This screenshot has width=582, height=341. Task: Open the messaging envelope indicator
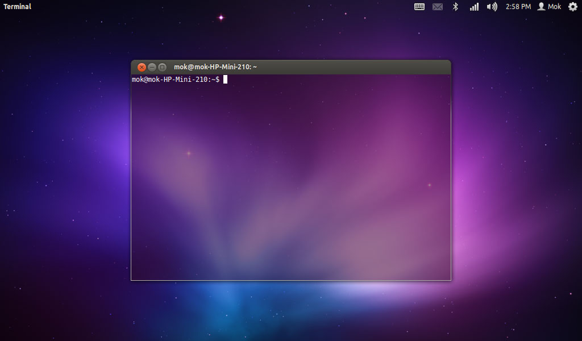(437, 6)
